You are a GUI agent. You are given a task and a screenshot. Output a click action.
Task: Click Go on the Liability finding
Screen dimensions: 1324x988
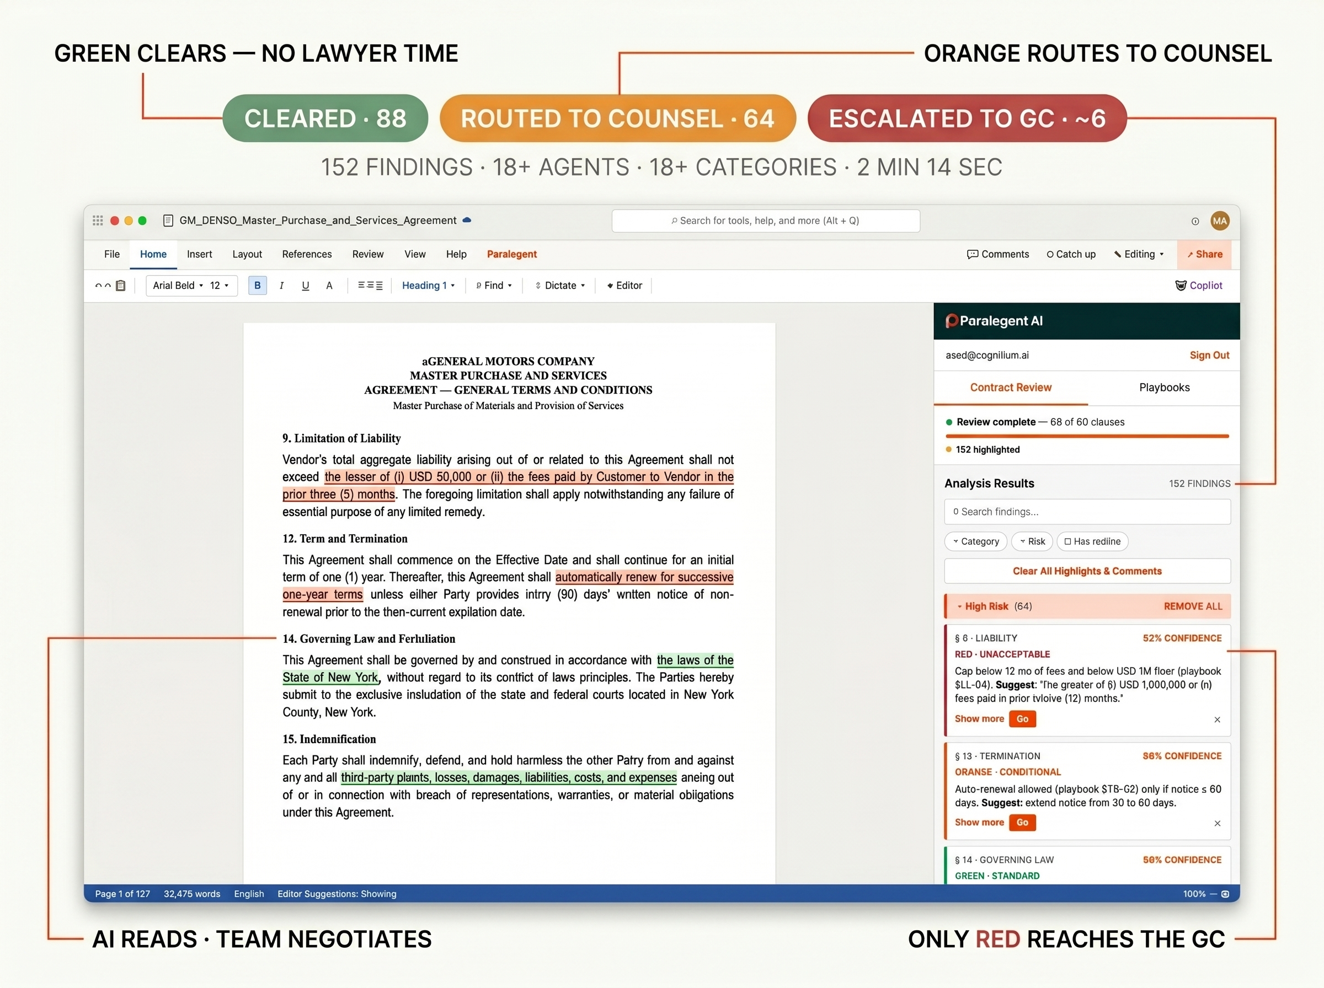tap(1022, 719)
